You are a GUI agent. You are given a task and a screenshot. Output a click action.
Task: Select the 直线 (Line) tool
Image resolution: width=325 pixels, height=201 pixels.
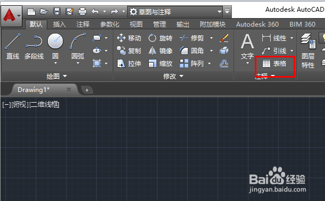point(13,46)
